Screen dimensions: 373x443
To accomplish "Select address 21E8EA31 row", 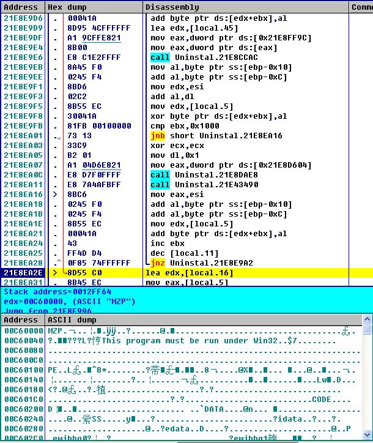I will [x=186, y=282].
